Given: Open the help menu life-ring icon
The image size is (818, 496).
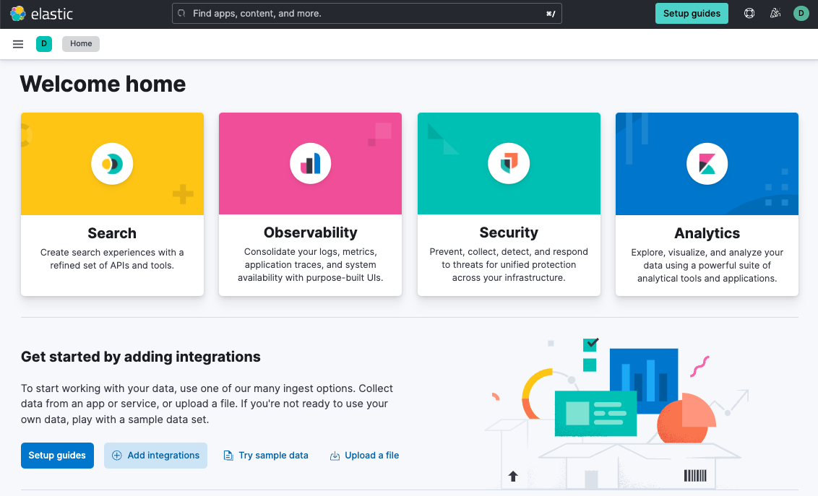Looking at the screenshot, I should tap(749, 13).
